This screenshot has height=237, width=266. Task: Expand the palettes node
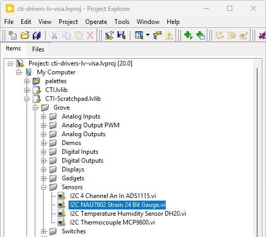(x=27, y=81)
